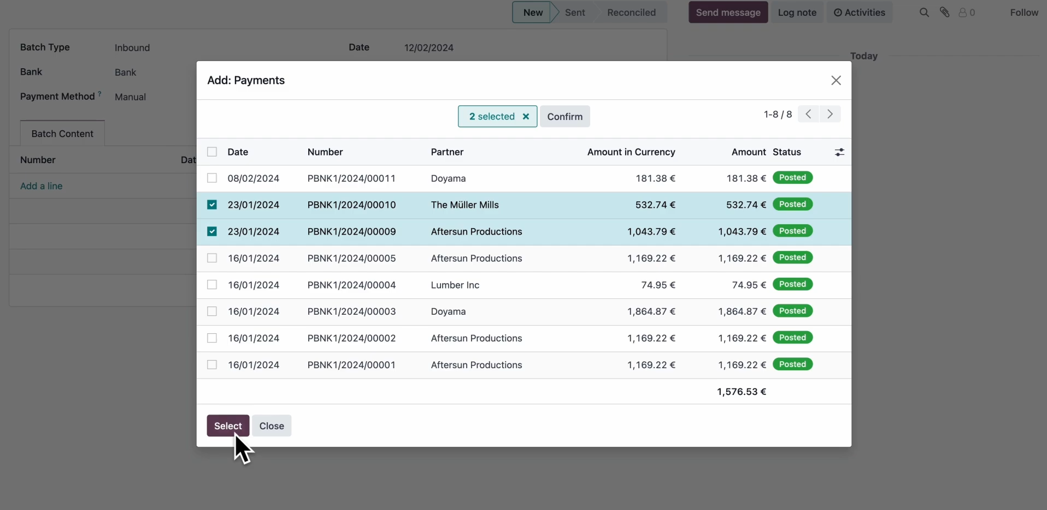Open the Date field on 12/02/2024
Viewport: 1047px width, 510px height.
tap(430, 47)
